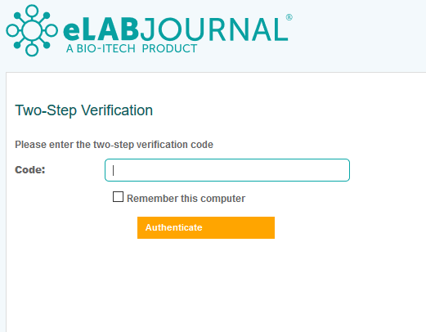Click the blinking text cursor in Code field
Screen dimensions: 426x332
pyautogui.click(x=113, y=170)
